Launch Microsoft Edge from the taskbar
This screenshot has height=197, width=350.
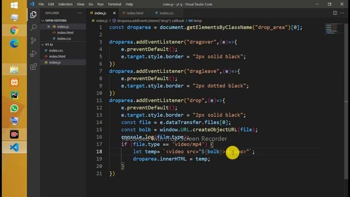[x=14, y=44]
